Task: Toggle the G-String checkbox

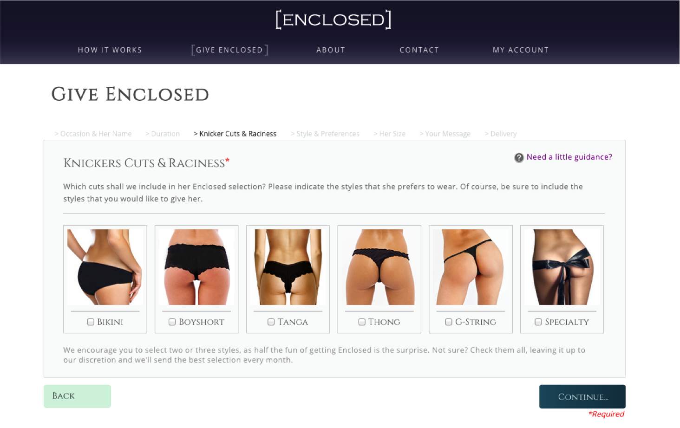Action: pos(449,322)
